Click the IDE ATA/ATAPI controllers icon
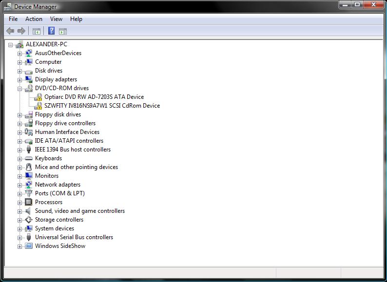 29,141
